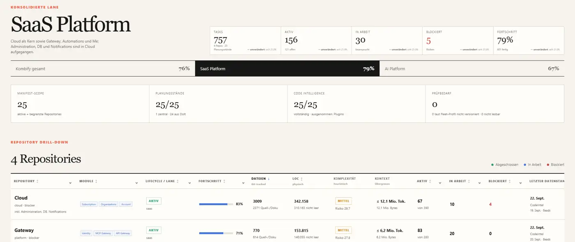Open the Aktiv 156 summary card
The width and height of the screenshot is (575, 242).
point(316,41)
